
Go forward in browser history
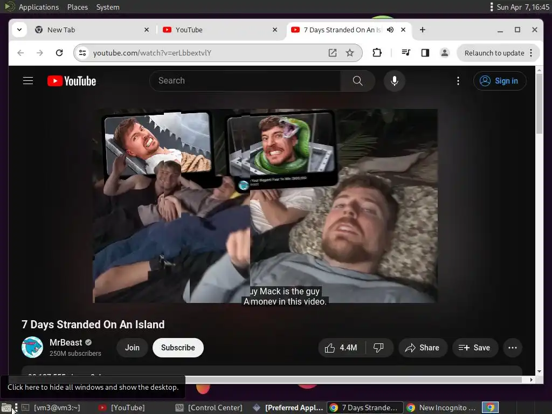click(x=40, y=53)
